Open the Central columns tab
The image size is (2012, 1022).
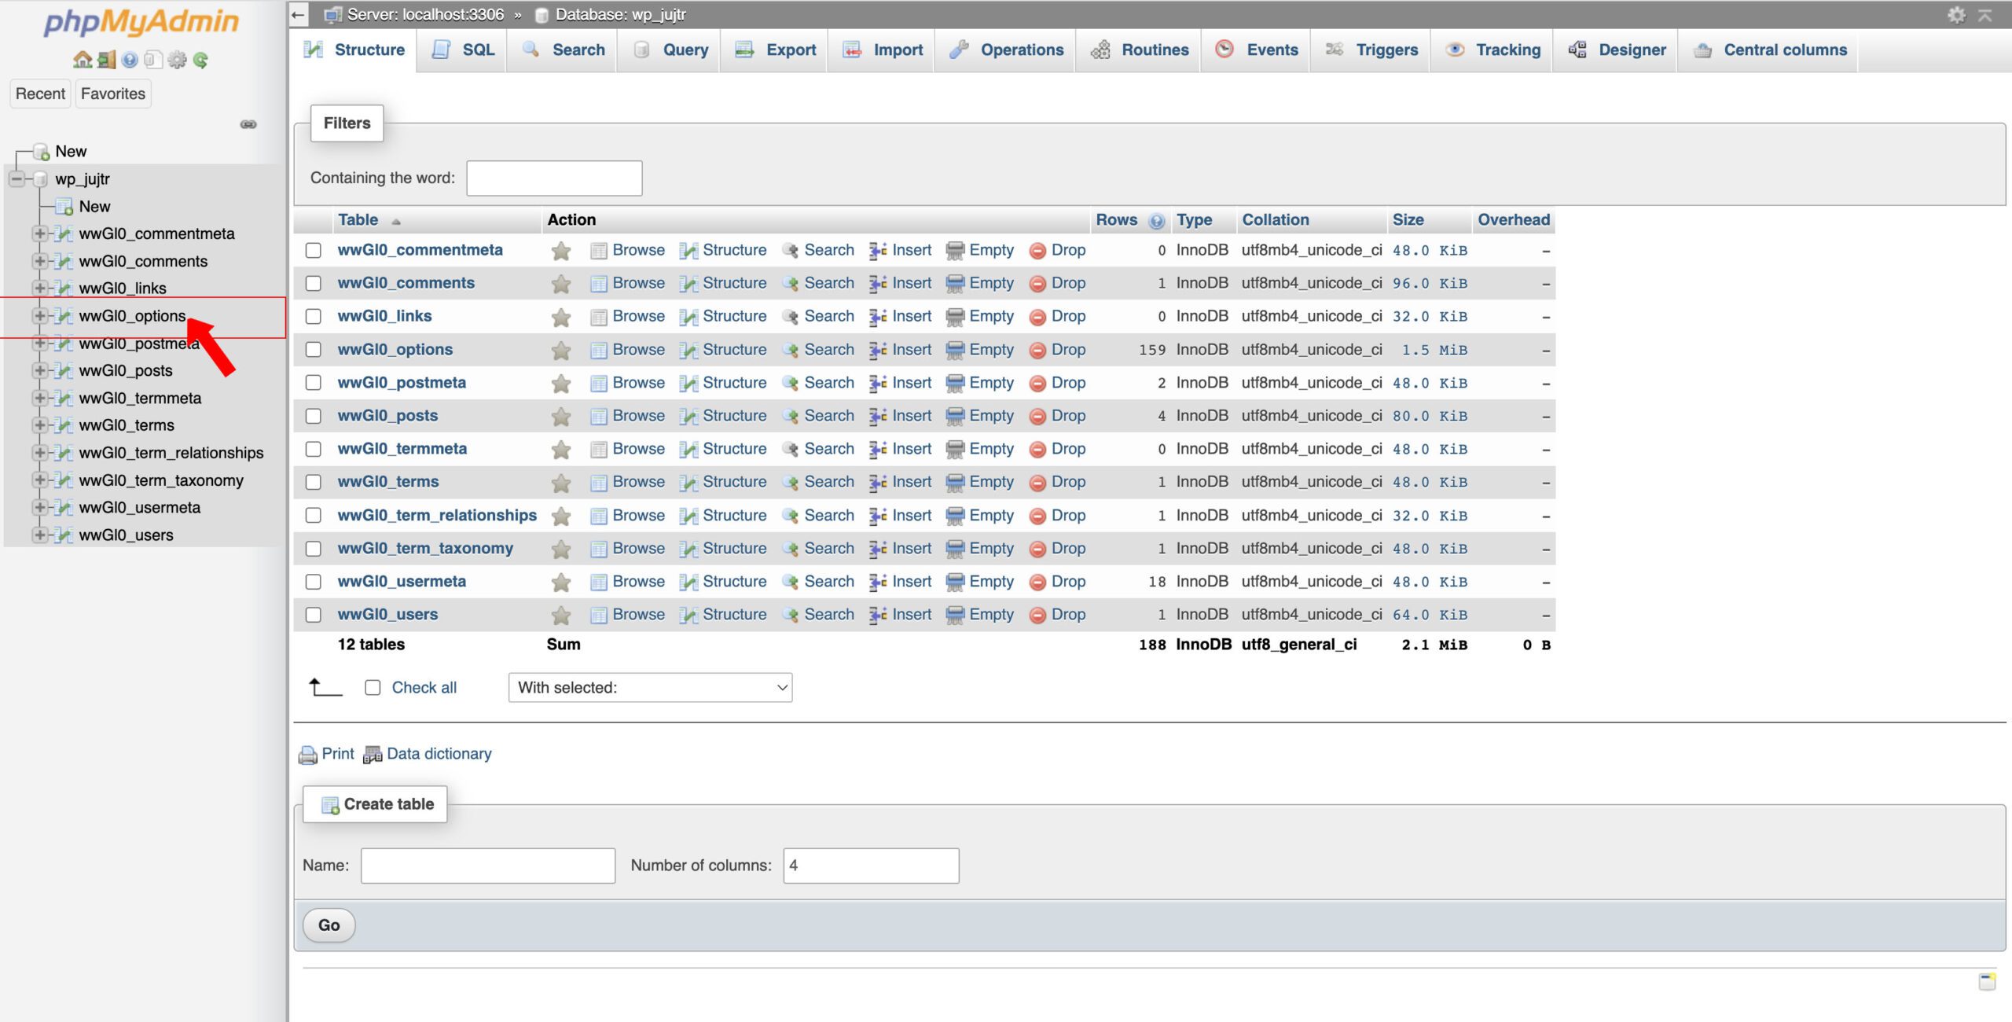tap(1769, 50)
